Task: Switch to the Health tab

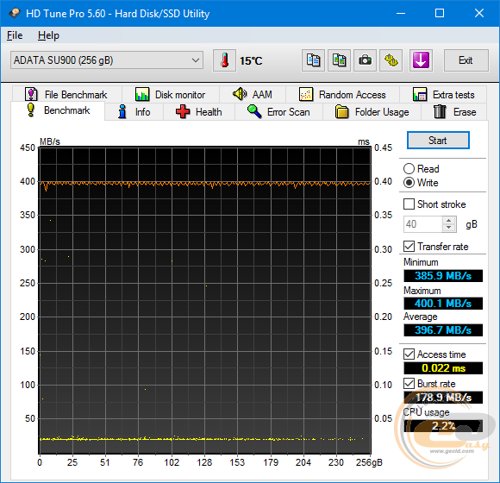Action: tap(199, 111)
